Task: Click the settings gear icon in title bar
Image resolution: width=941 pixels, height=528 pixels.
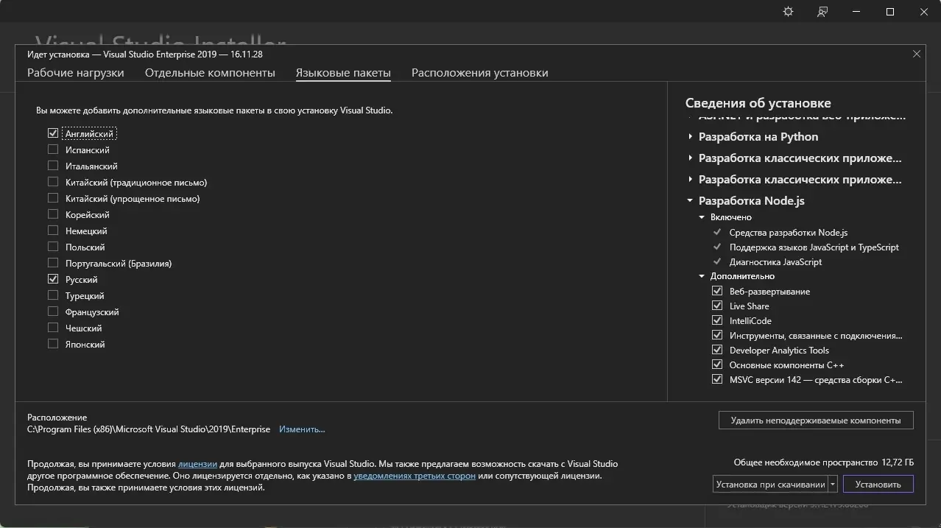Action: pyautogui.click(x=788, y=12)
